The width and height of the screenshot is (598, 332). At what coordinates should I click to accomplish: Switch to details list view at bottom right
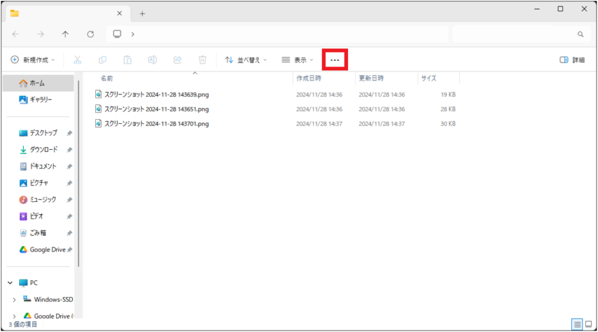[x=577, y=324]
